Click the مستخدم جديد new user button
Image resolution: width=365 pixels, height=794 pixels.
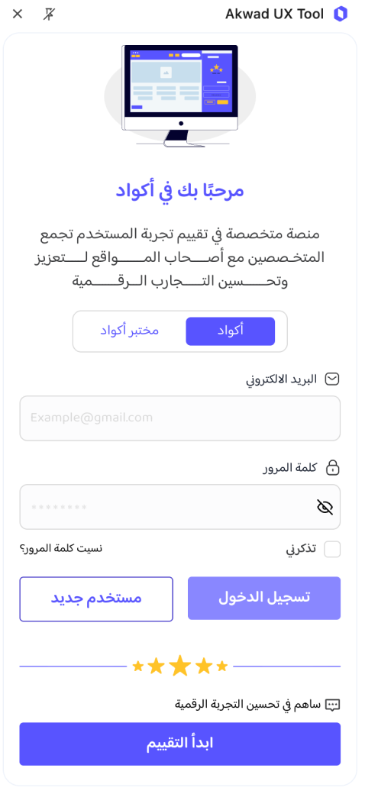point(96,599)
